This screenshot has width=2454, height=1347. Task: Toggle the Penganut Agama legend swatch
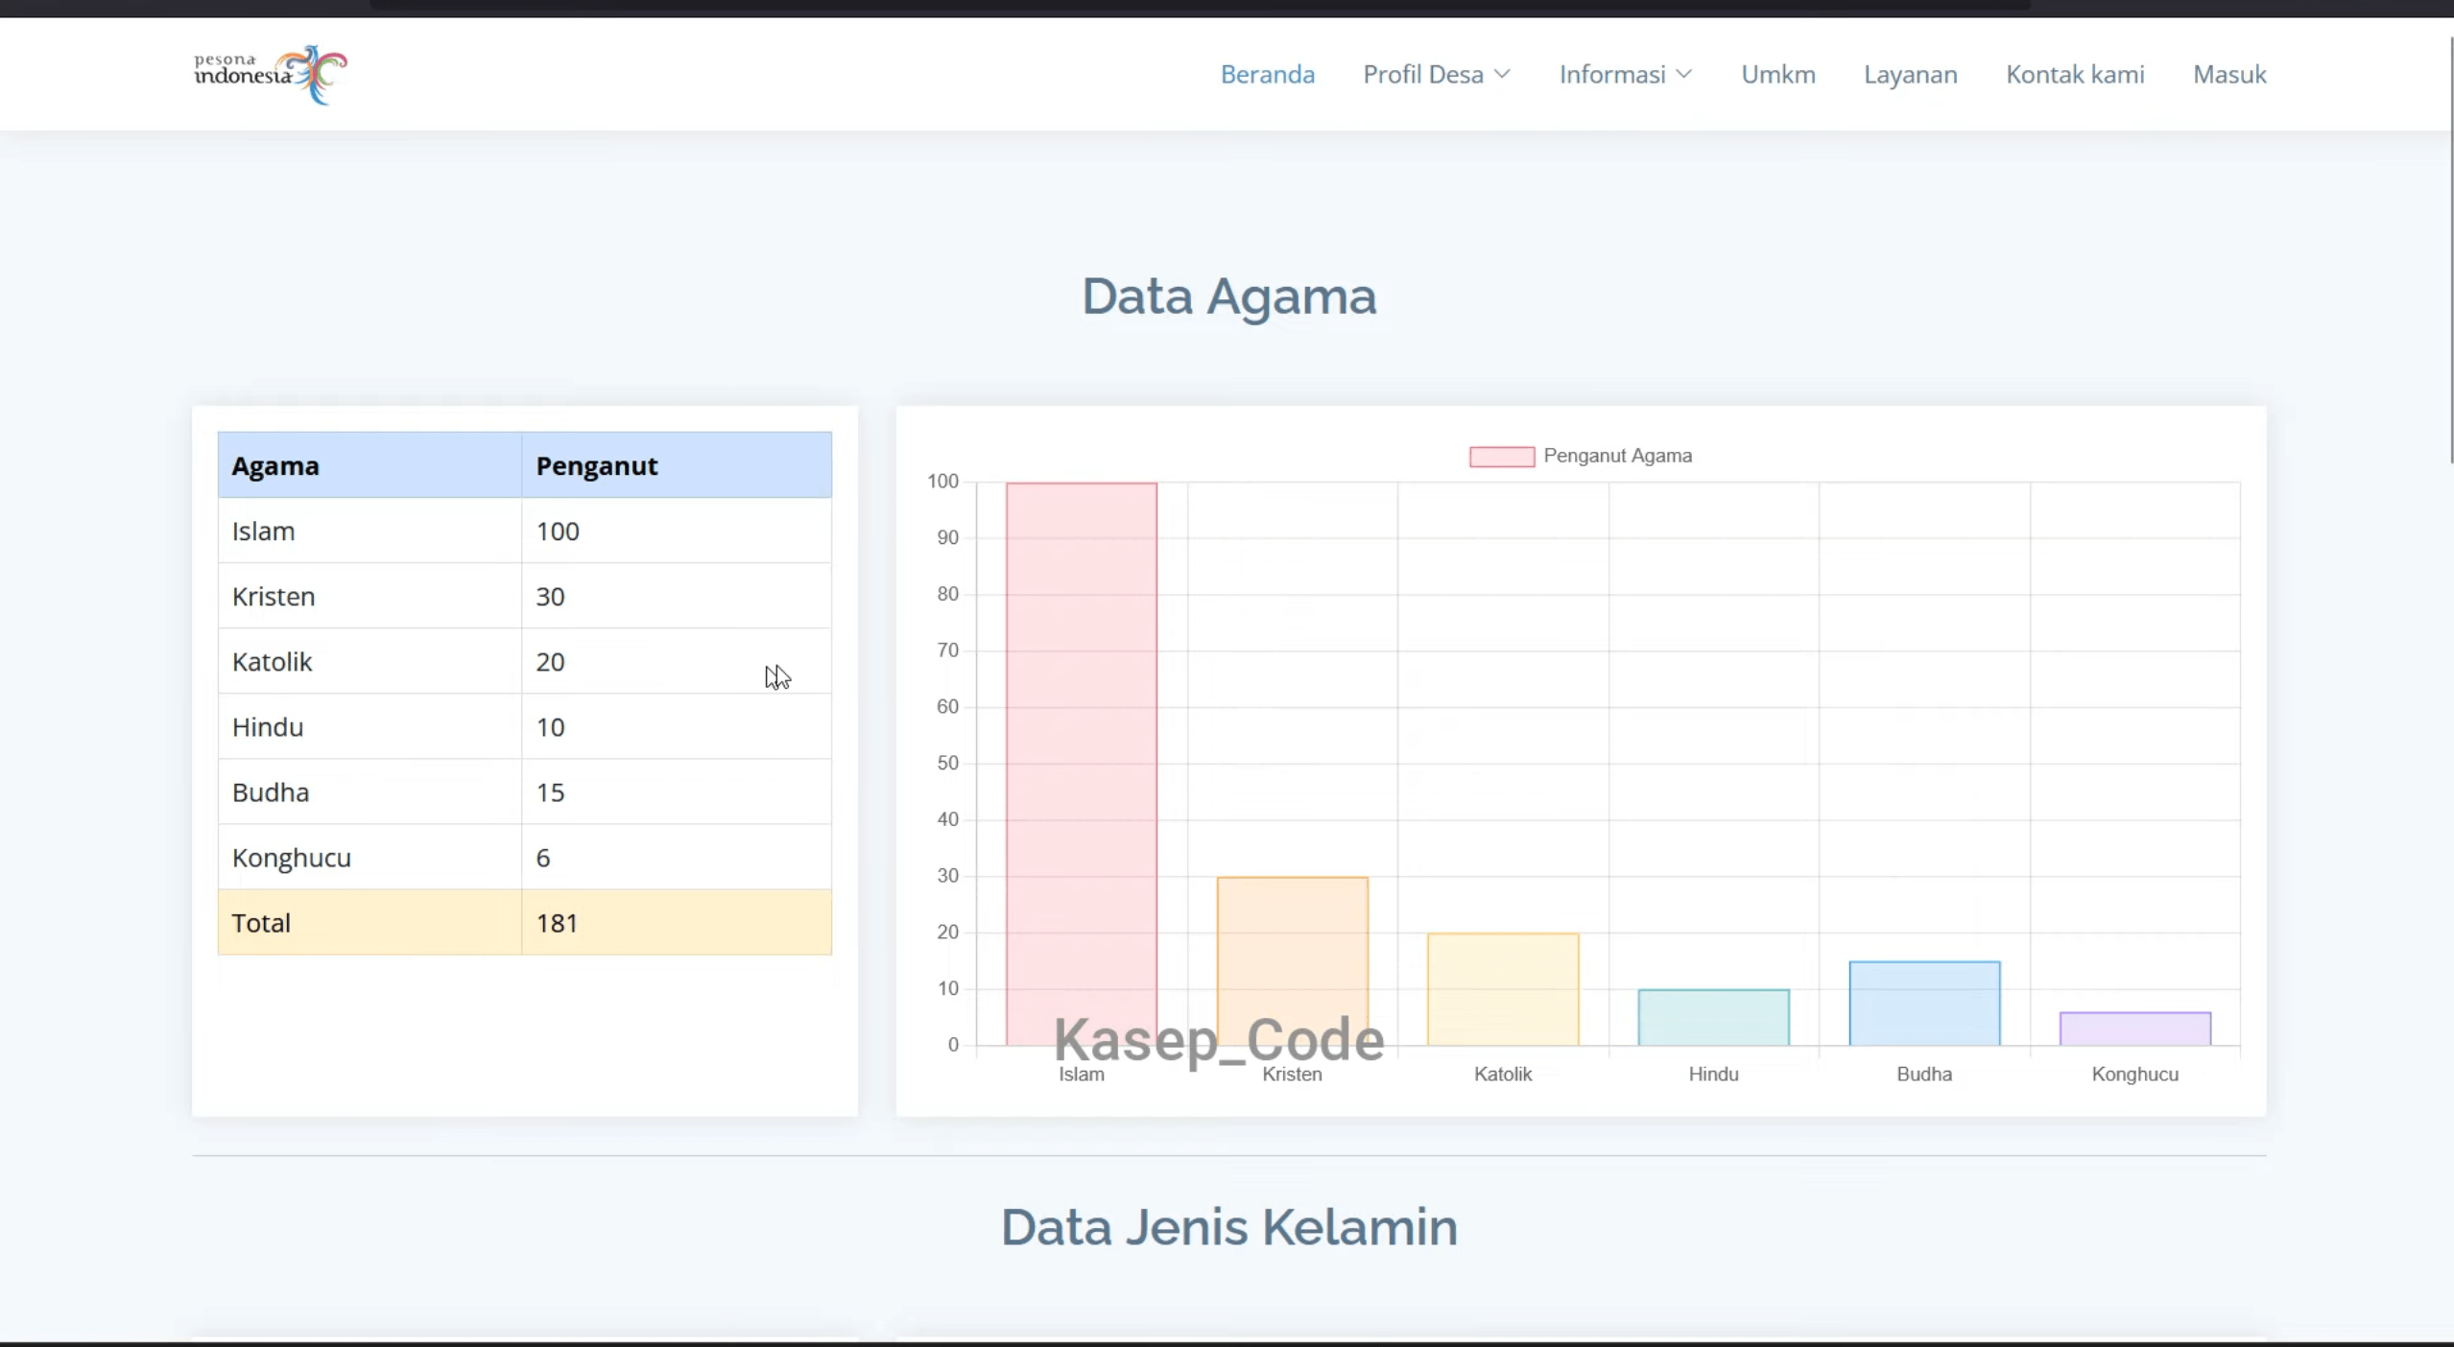point(1501,457)
